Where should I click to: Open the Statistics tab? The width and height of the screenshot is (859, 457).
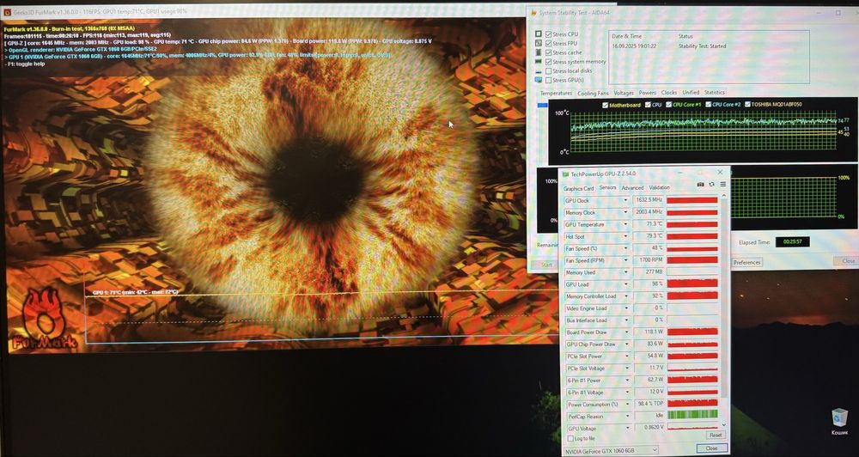pyautogui.click(x=715, y=92)
